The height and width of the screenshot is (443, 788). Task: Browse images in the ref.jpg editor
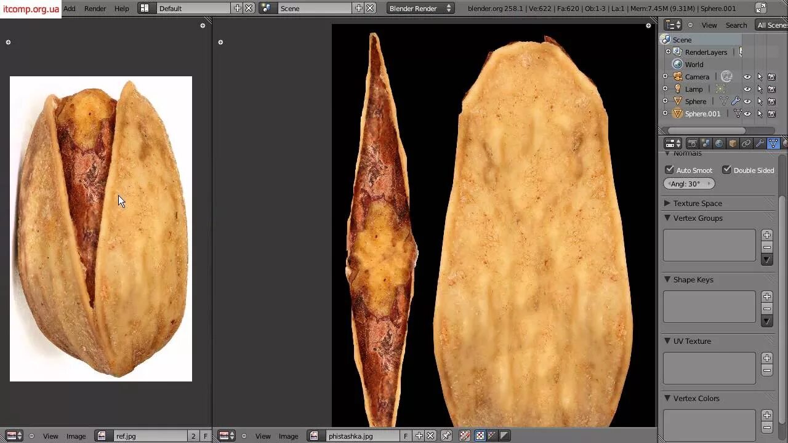[102, 436]
